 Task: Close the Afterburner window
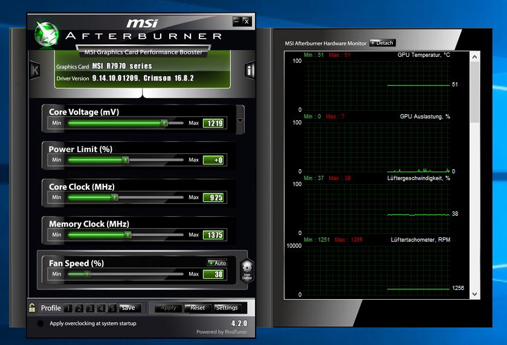pos(247,21)
